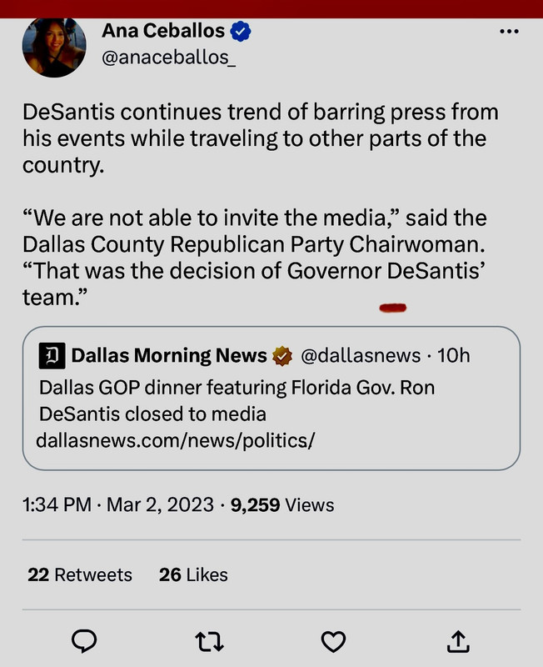The image size is (543, 667).
Task: Click Dallas Morning News name in quote
Action: [x=169, y=356]
